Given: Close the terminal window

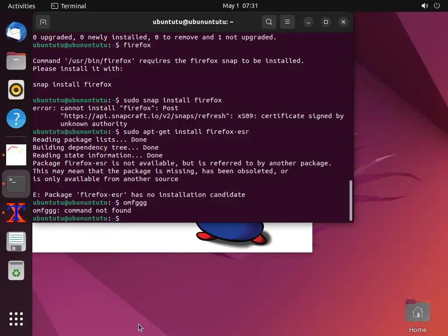Looking at the screenshot, I should click(x=343, y=22).
